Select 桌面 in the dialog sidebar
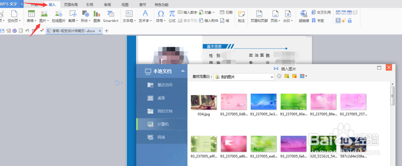402x166 pixels. pos(162,98)
